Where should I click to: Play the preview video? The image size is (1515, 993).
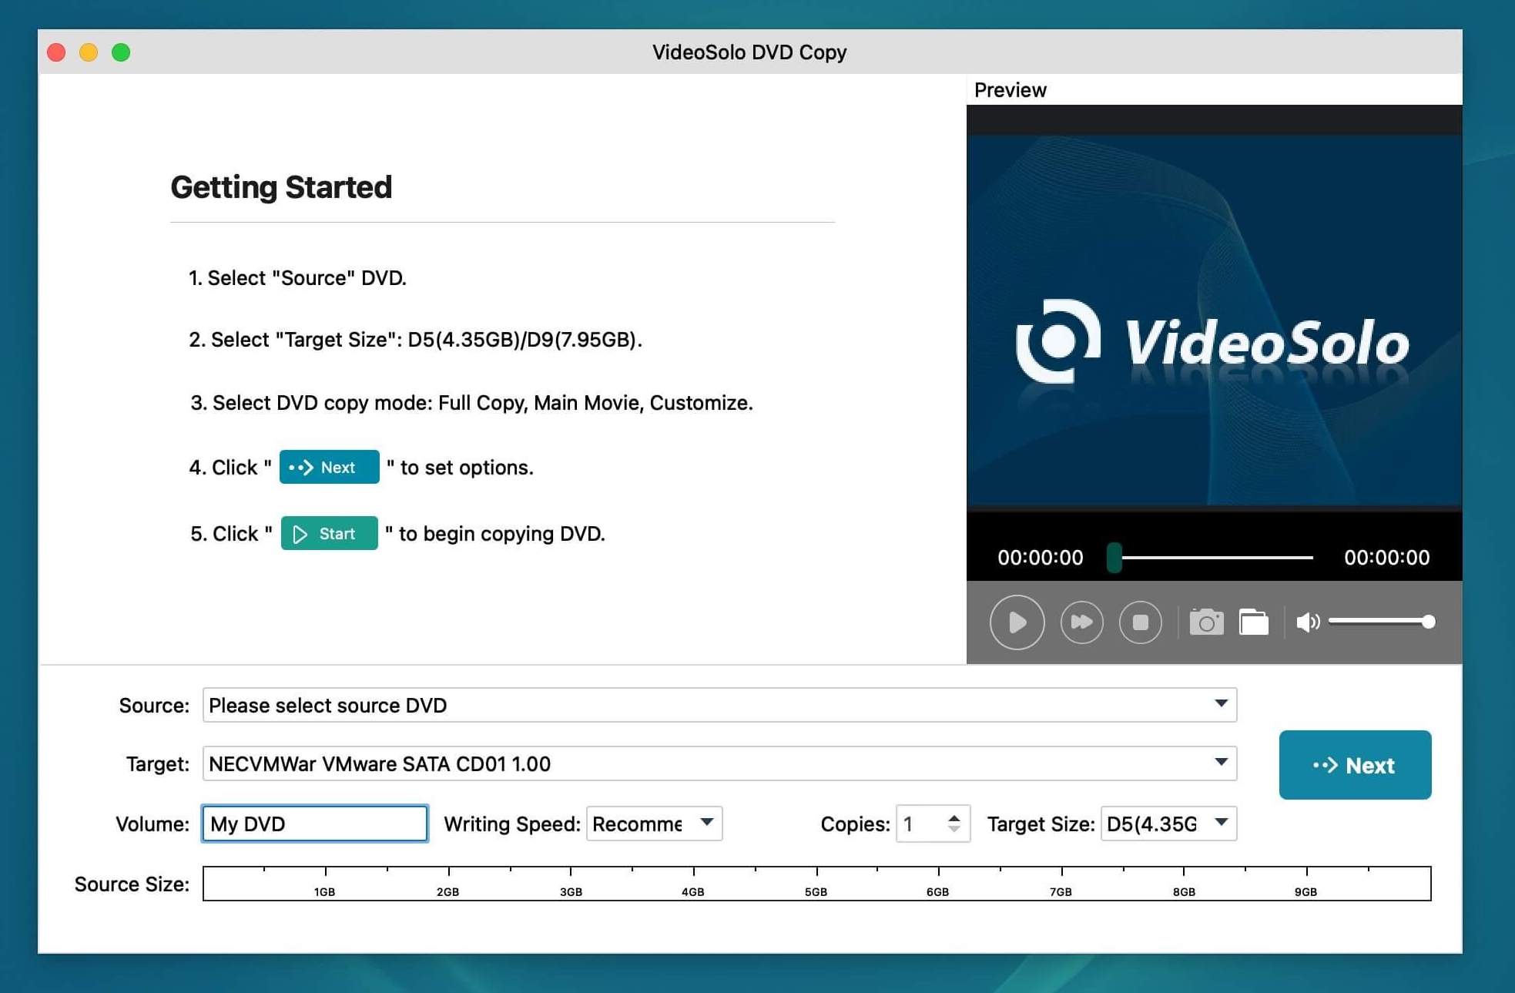click(x=1017, y=622)
